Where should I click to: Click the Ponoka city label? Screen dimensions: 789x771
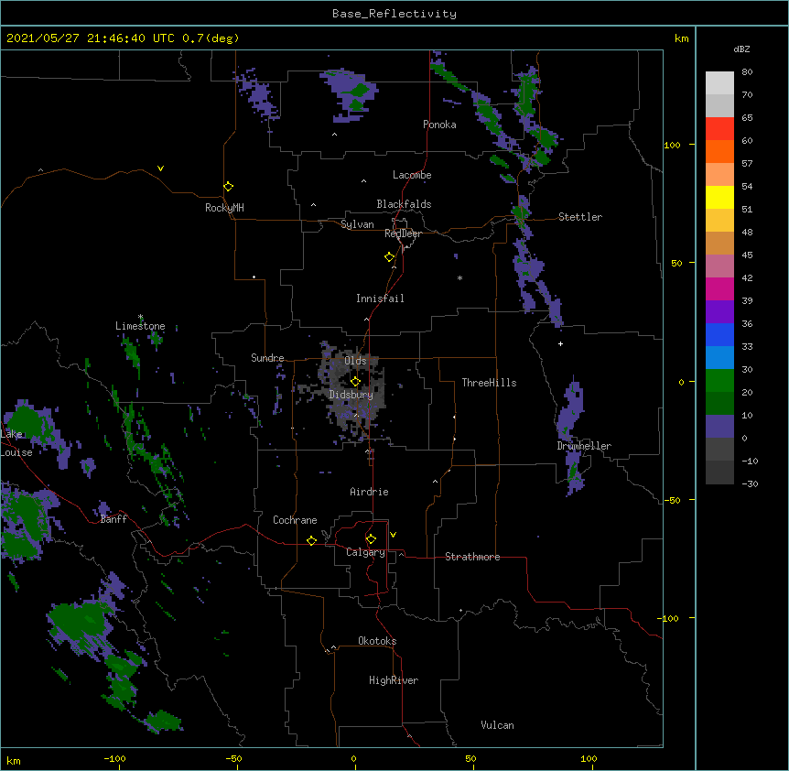coord(439,125)
